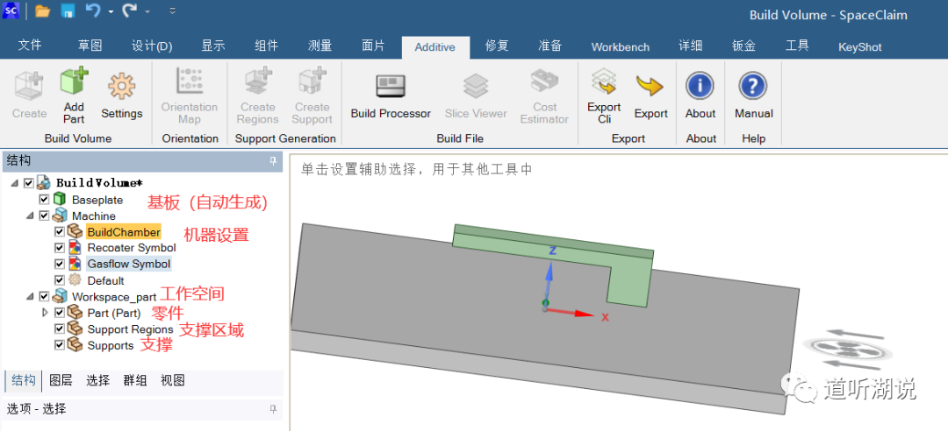Open the quick access toolbar customize dropdown
Viewport: 948px width, 431px height.
(x=172, y=11)
